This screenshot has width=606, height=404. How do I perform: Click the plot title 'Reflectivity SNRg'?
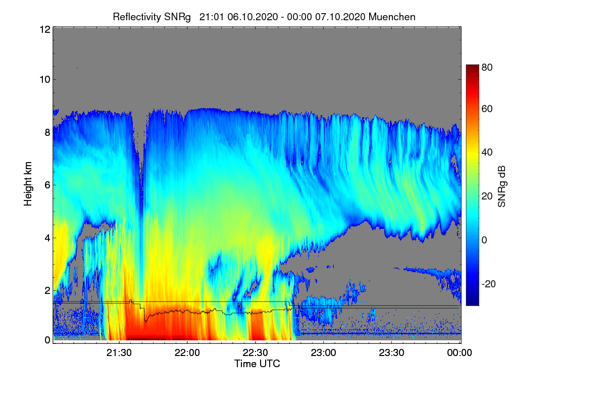[x=152, y=17]
